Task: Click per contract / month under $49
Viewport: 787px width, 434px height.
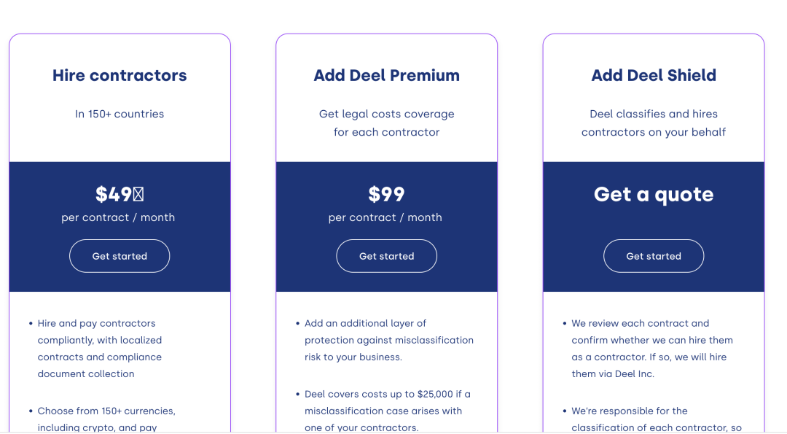Action: tap(118, 217)
